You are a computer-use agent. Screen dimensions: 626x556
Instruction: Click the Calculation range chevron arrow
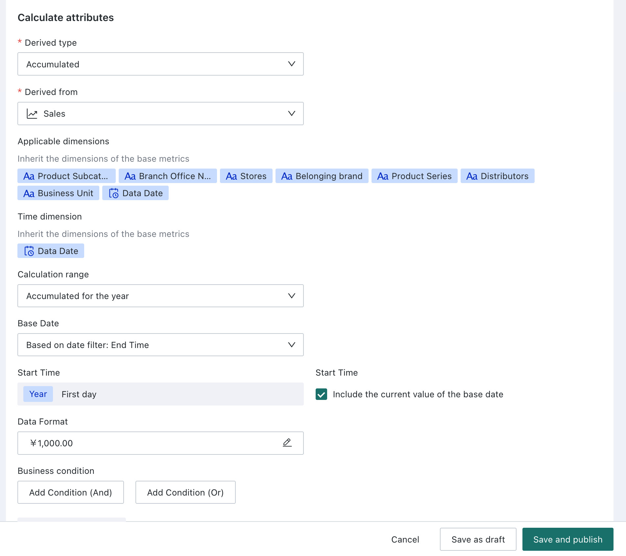click(292, 296)
